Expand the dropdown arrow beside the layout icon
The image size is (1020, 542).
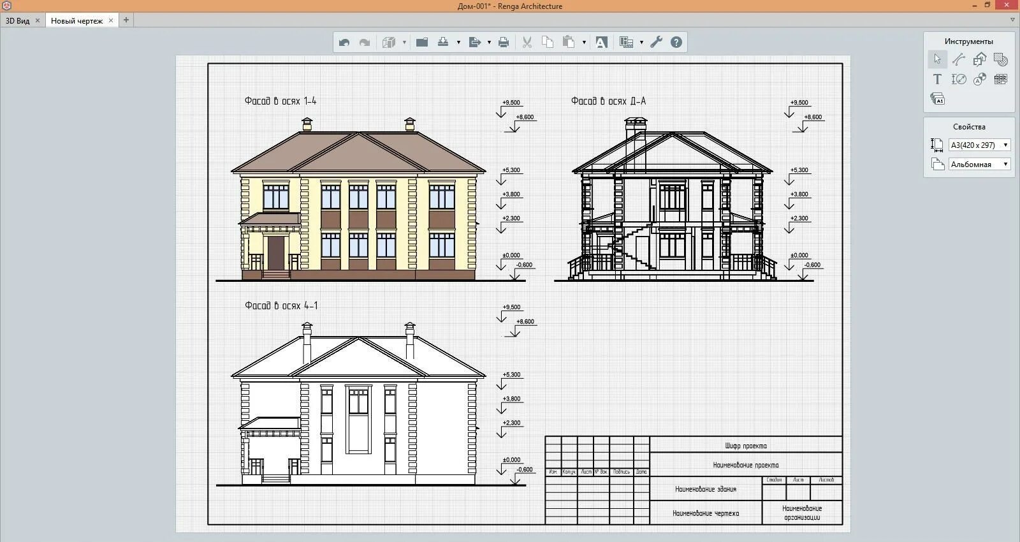[641, 43]
